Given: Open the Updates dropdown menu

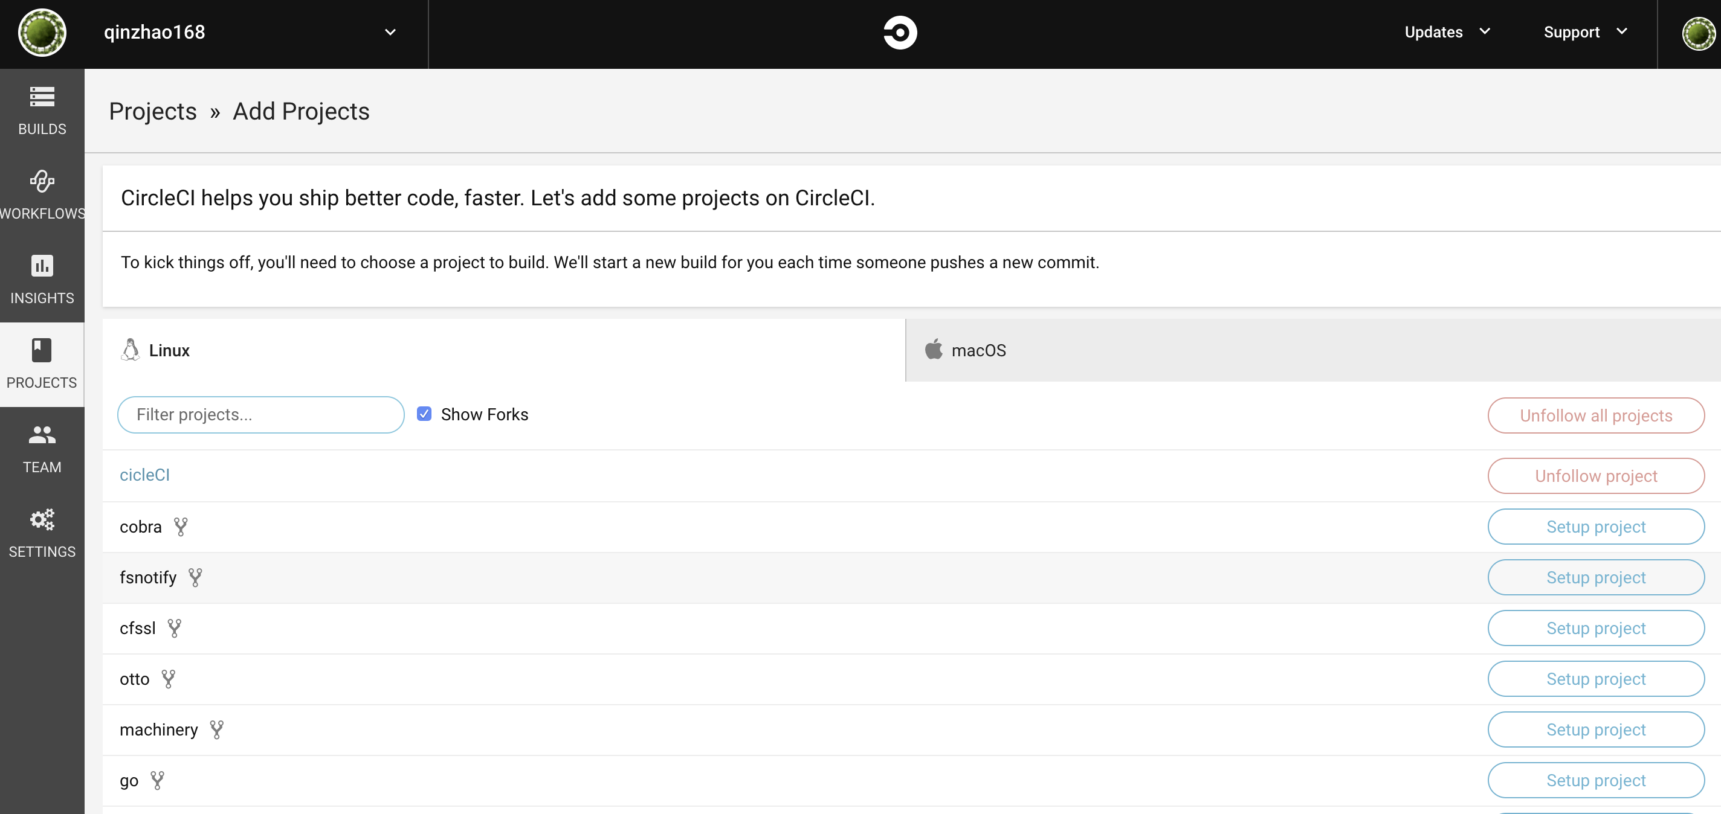Looking at the screenshot, I should click(1447, 32).
